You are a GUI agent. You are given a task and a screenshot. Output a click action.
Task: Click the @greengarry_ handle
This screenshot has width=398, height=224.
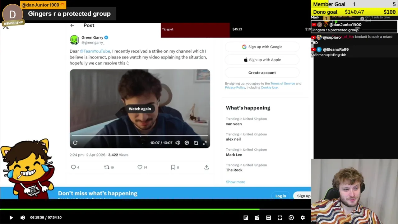[93, 43]
